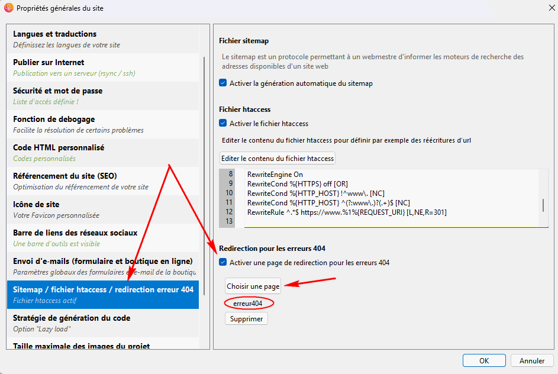
Task: Select Fonction de debogage entry
Action: [x=103, y=124]
